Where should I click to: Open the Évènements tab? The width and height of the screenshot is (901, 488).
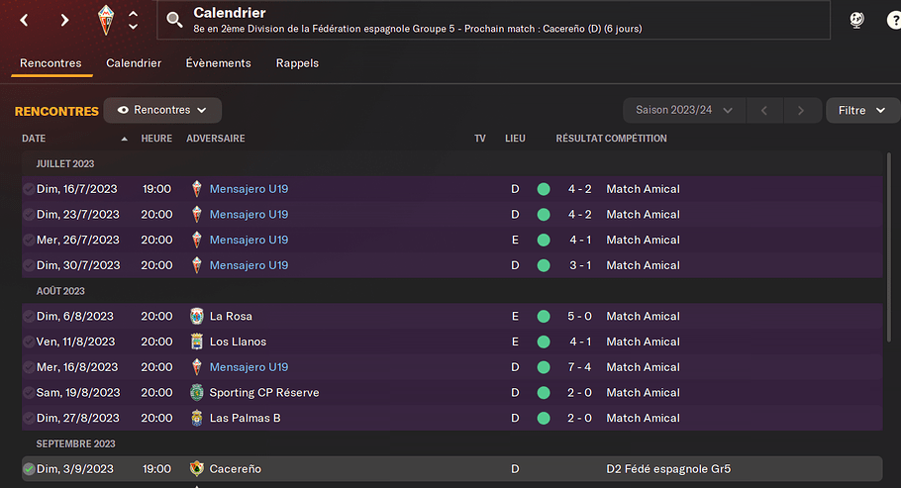219,63
